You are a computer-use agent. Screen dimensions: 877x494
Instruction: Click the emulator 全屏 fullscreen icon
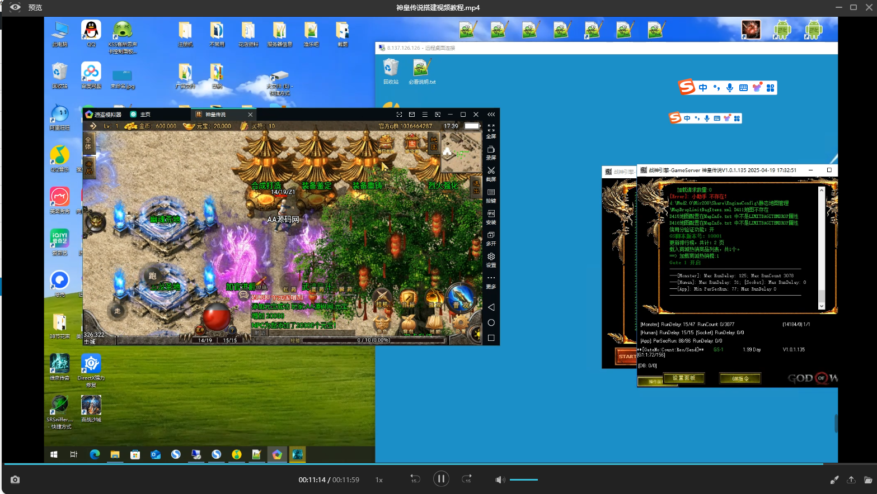point(491,131)
